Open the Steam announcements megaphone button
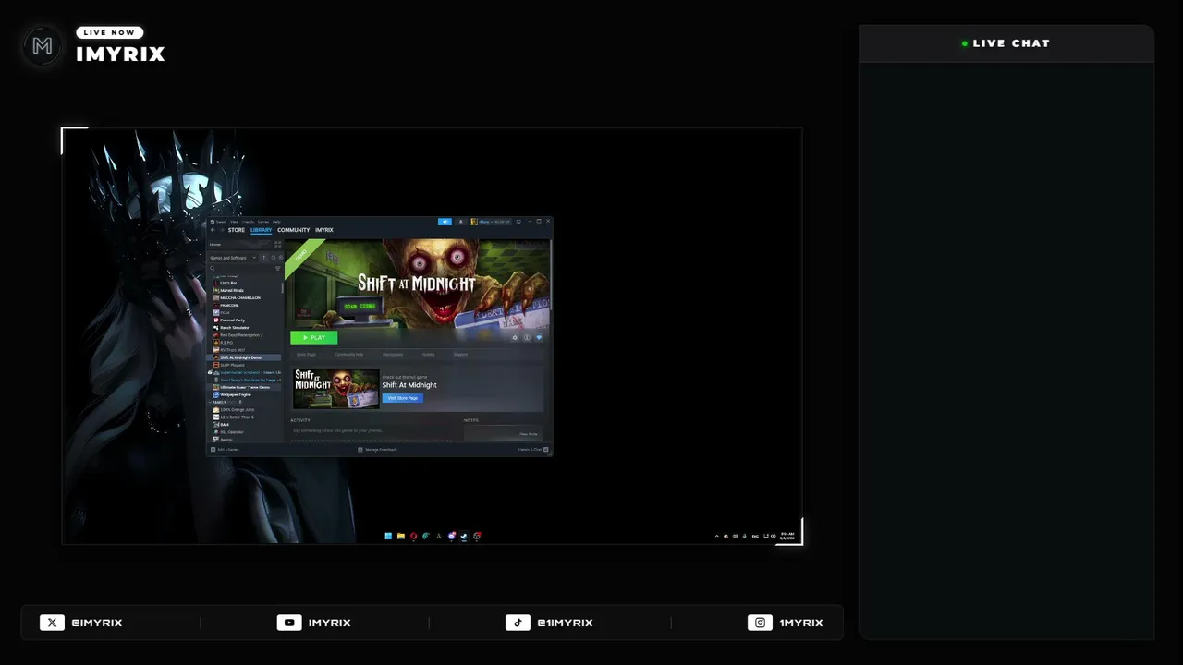1183x665 pixels. tap(445, 222)
